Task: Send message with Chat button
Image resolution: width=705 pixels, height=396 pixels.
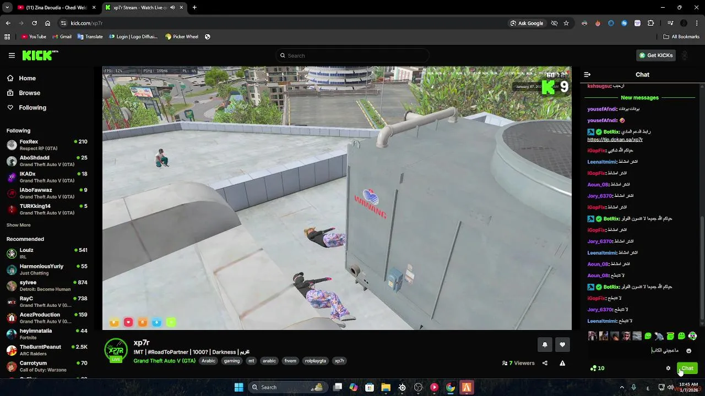Action: pos(687,369)
